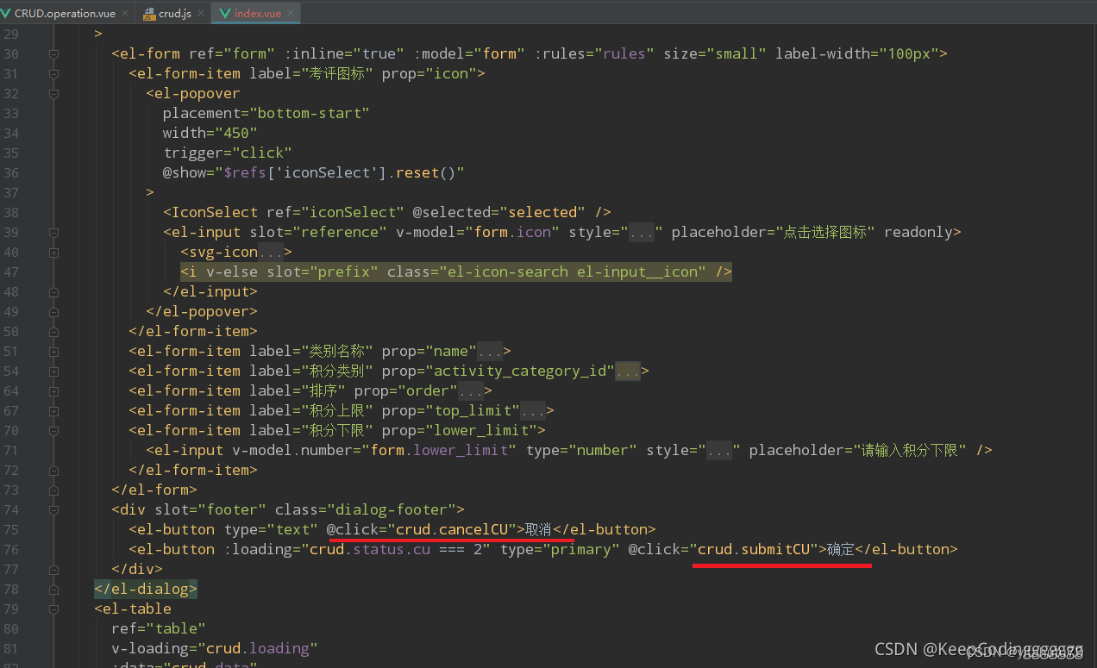Close the CRUD.operation.vue tab

[x=125, y=14]
